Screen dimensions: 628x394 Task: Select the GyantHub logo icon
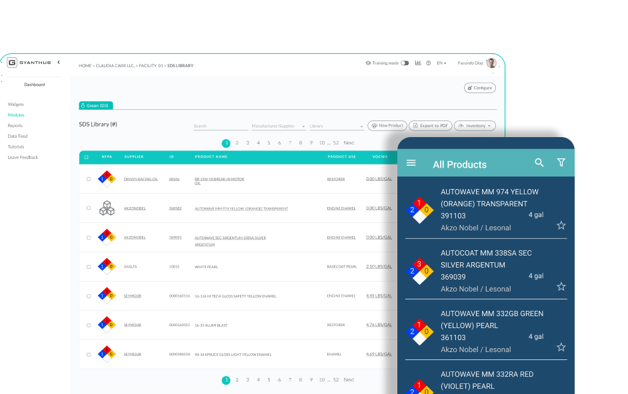(11, 62)
